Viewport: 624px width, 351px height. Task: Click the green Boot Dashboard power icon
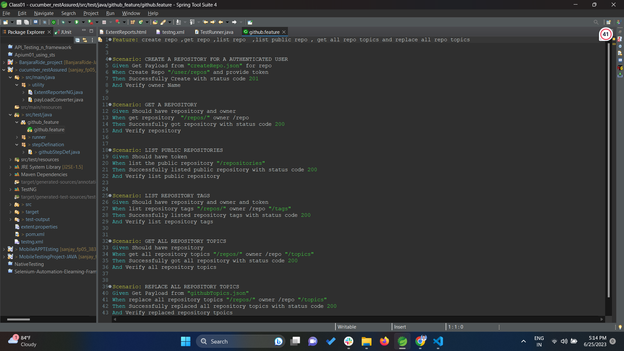[x=54, y=22]
